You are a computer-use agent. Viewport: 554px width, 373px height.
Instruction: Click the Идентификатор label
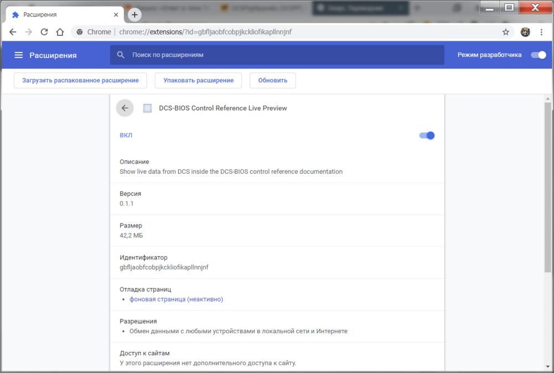pyautogui.click(x=143, y=257)
